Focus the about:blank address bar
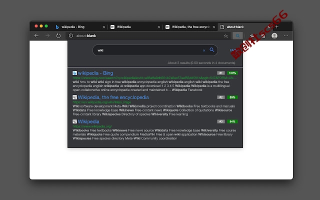320x200 pixels. coord(147,35)
